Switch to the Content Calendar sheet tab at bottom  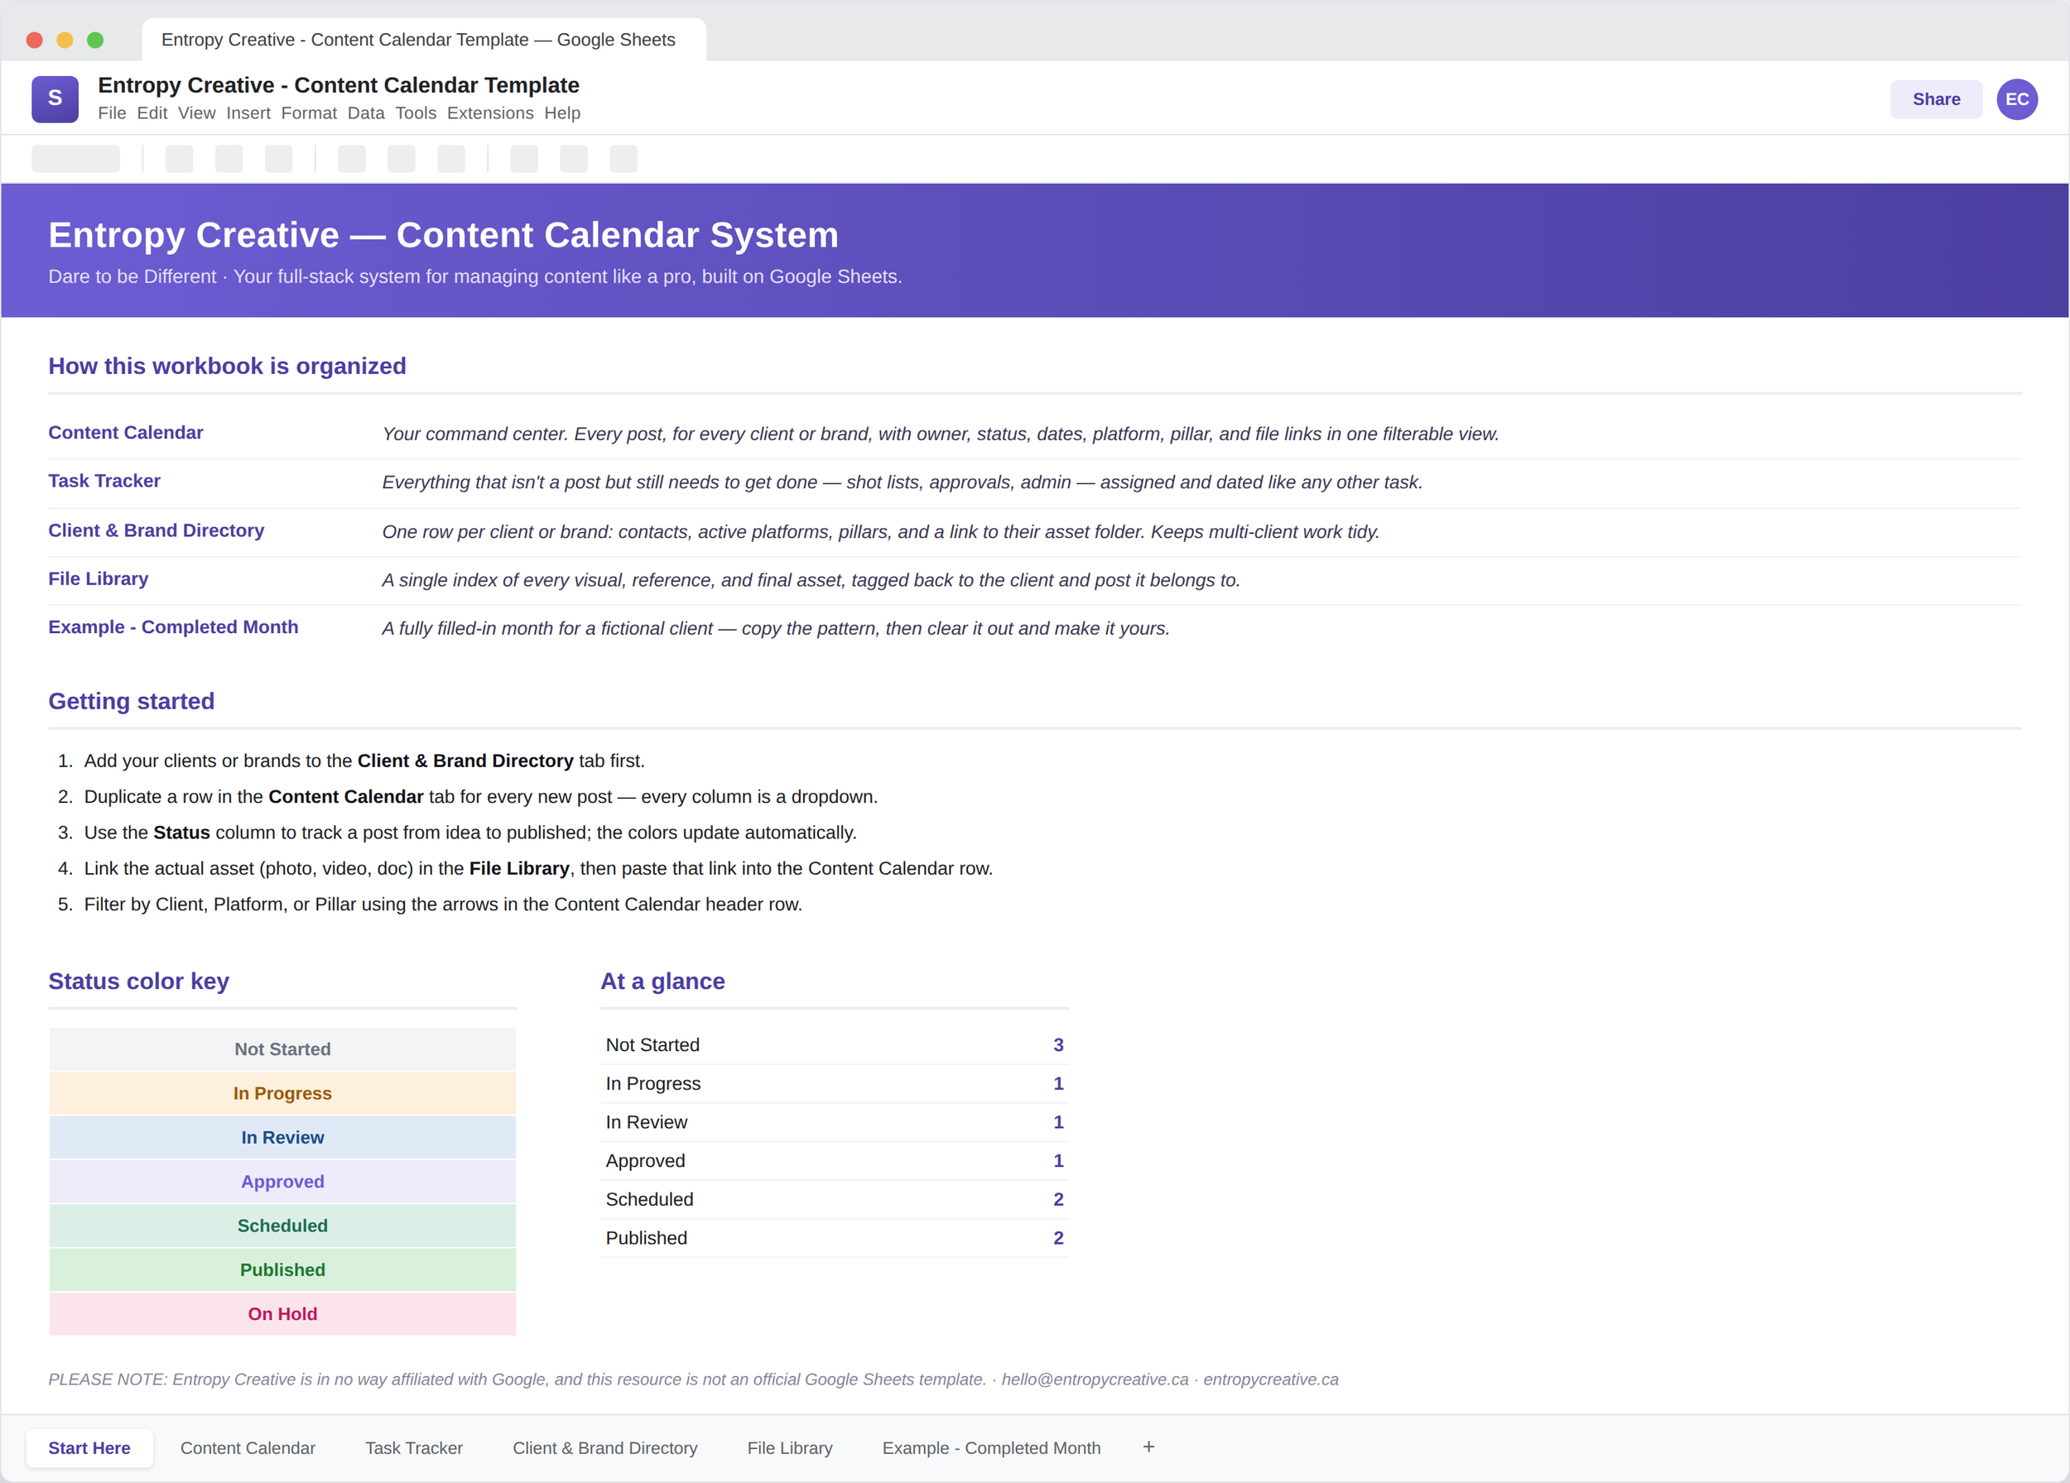coord(248,1448)
